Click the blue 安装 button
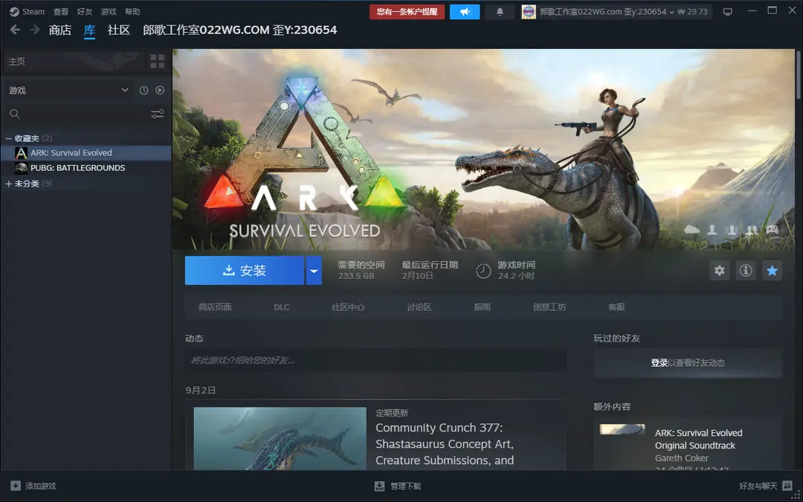The width and height of the screenshot is (803, 502). pyautogui.click(x=245, y=271)
